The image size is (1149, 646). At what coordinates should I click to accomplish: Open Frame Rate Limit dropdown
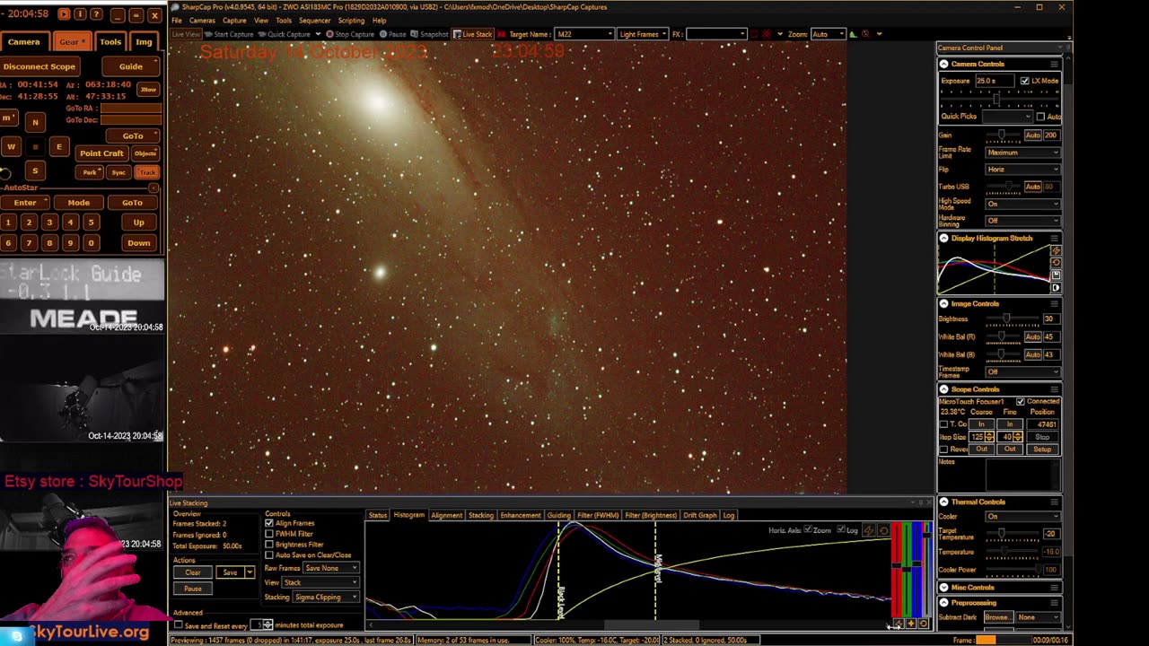(1022, 153)
